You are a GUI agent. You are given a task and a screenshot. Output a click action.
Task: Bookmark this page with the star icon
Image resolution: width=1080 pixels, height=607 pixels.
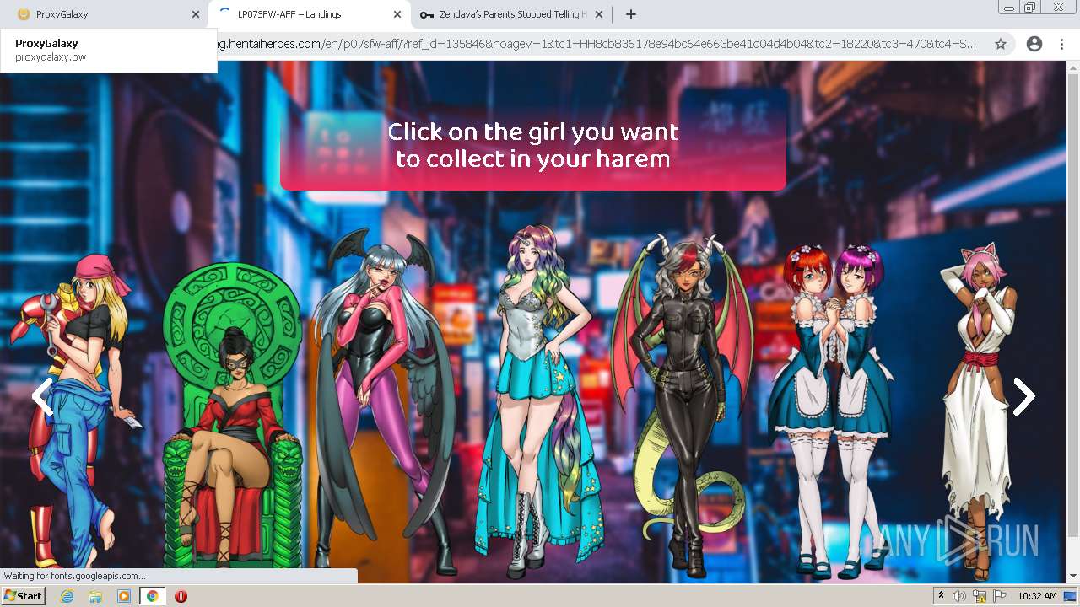[1001, 44]
